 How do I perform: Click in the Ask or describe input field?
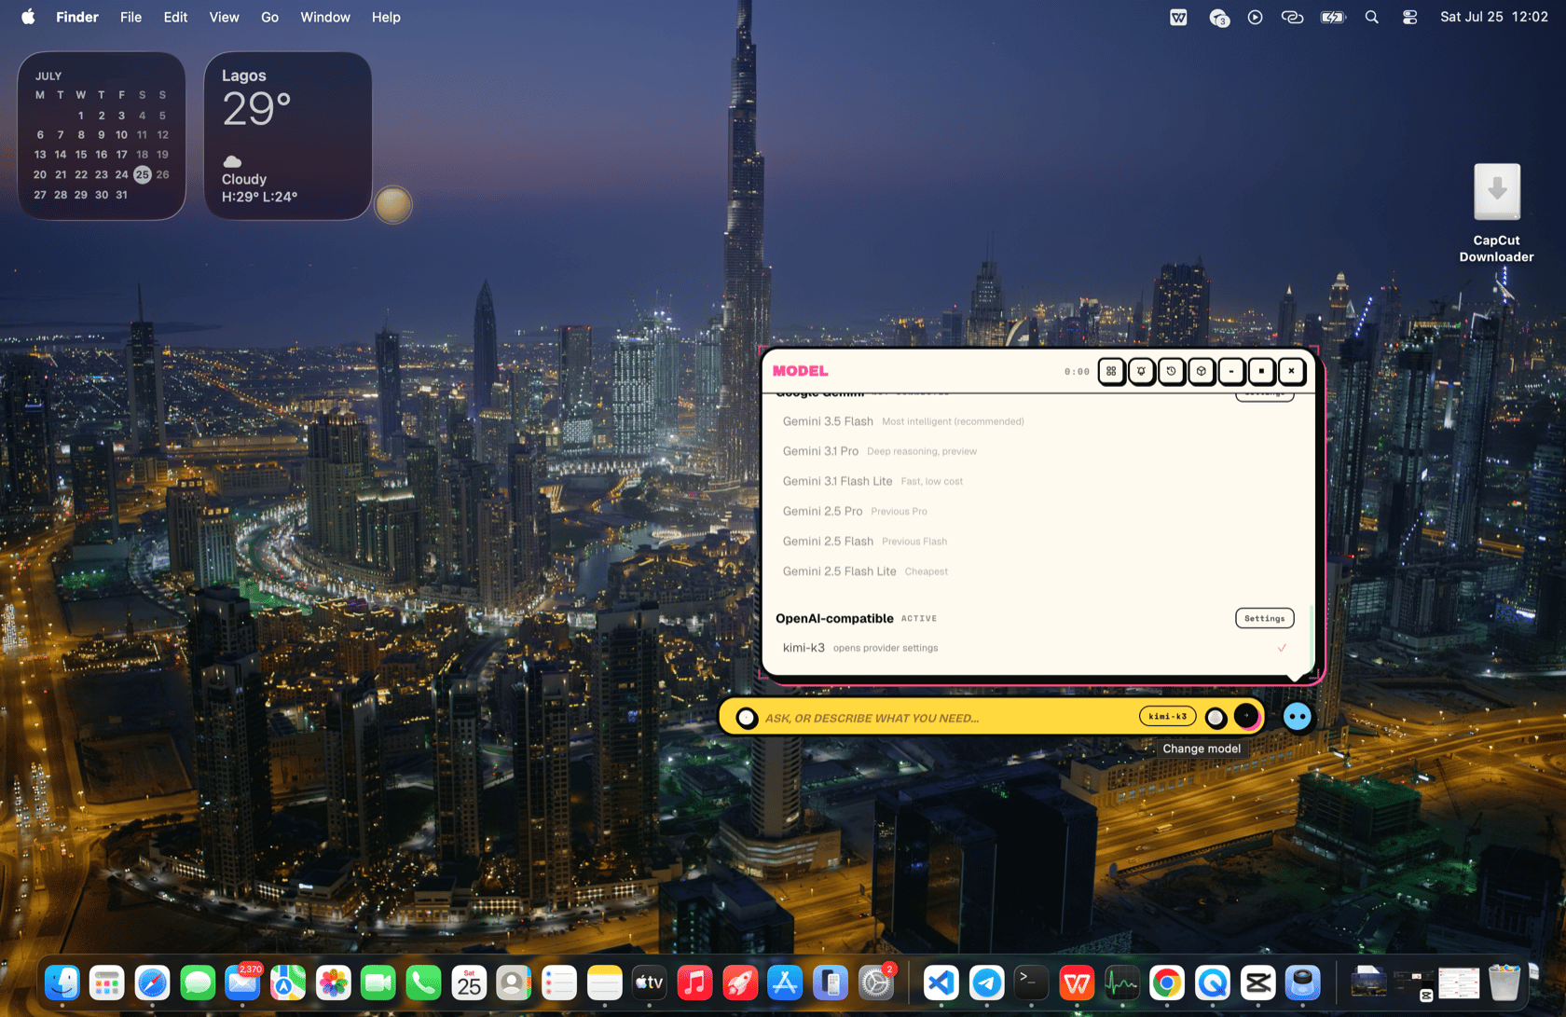click(946, 718)
